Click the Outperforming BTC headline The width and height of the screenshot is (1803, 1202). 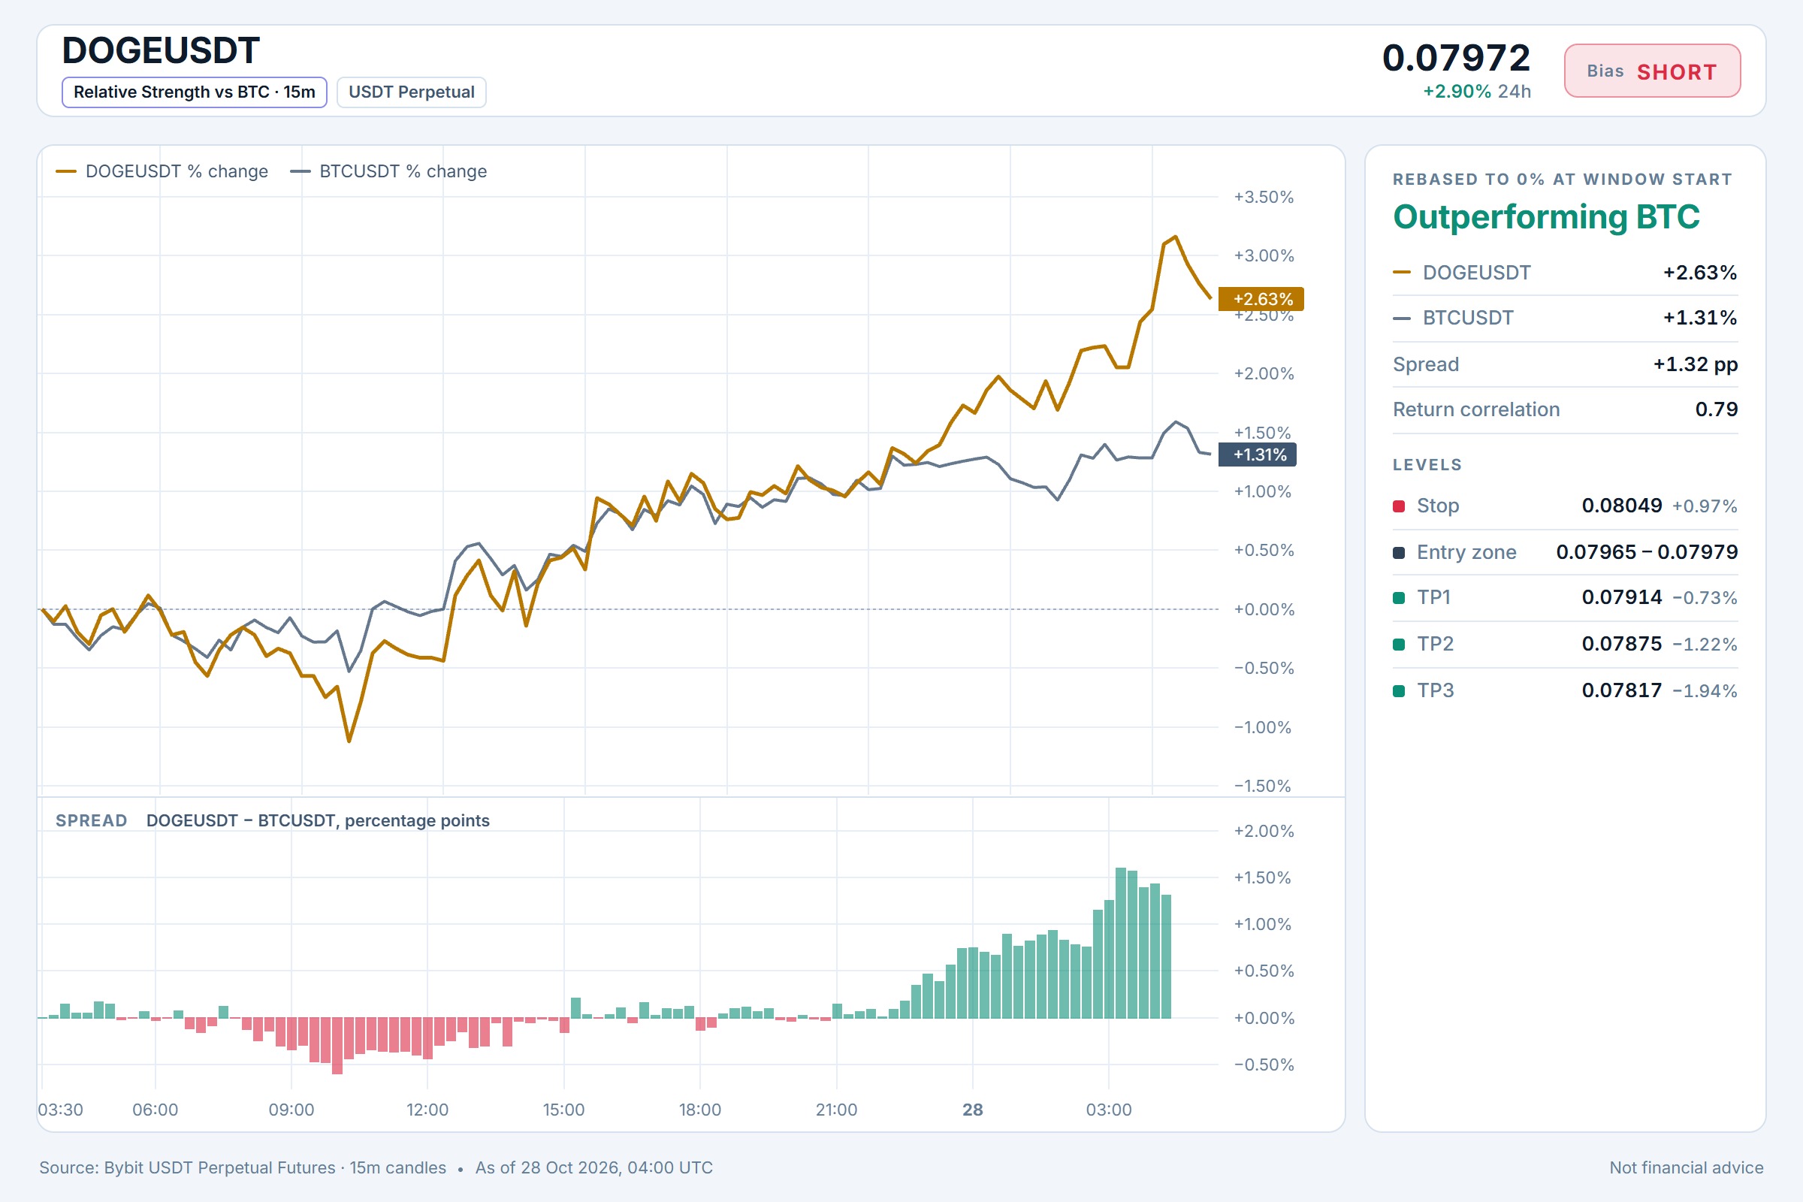[x=1546, y=217]
